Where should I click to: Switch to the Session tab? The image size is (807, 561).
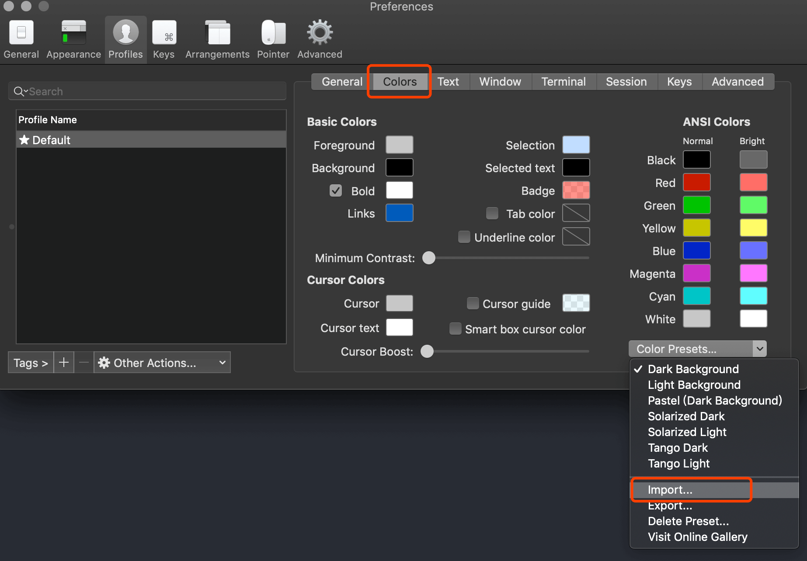click(x=626, y=82)
